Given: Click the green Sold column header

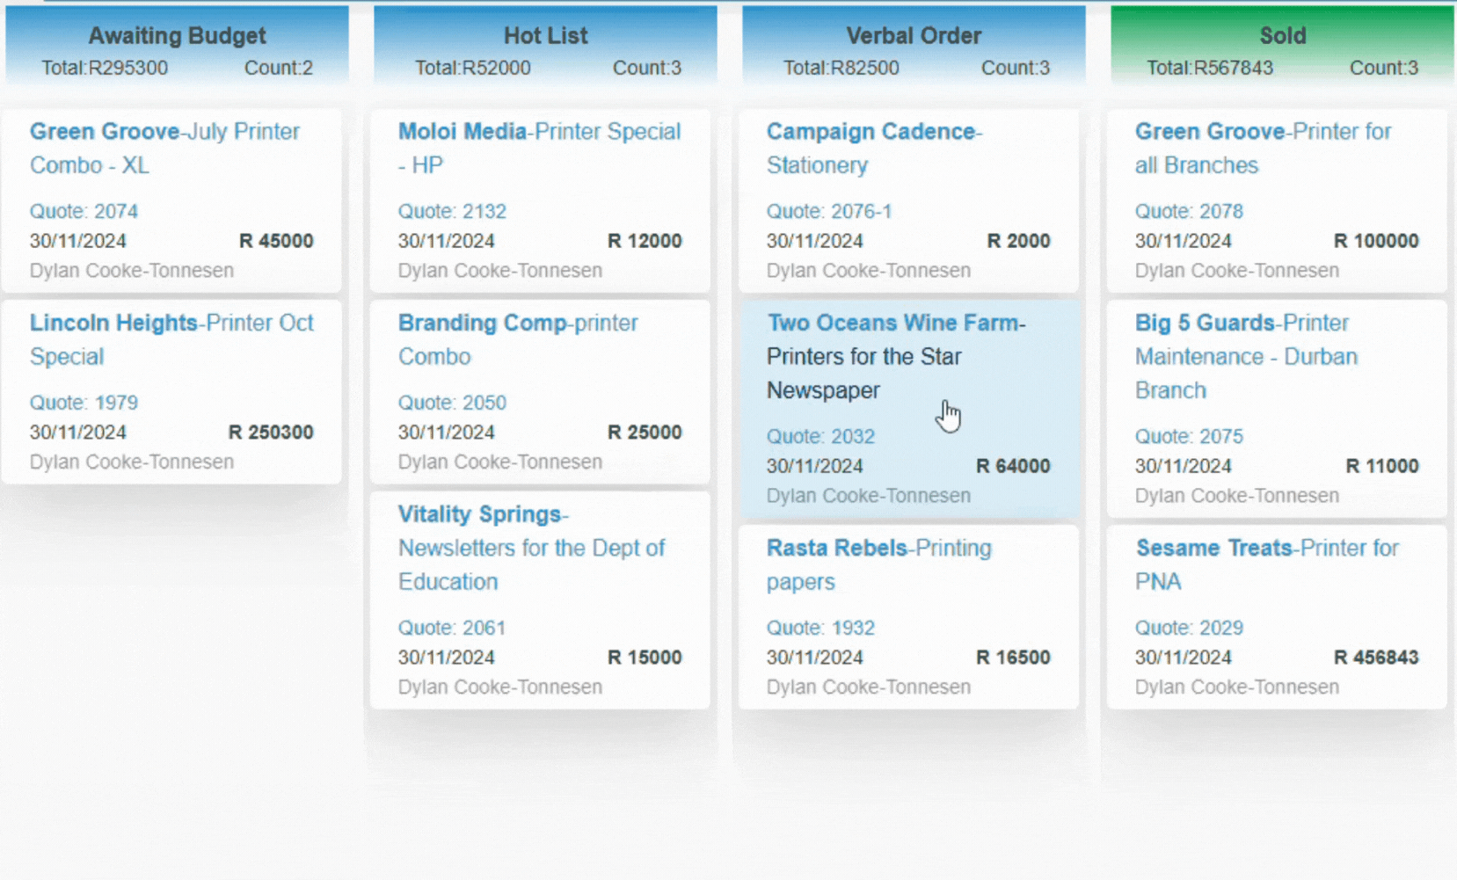Looking at the screenshot, I should coord(1282,36).
